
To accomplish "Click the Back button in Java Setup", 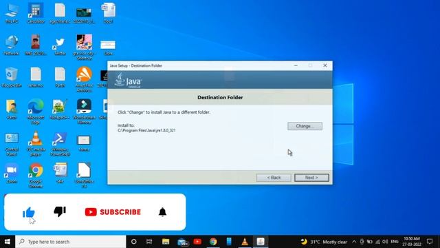I will click(x=274, y=178).
